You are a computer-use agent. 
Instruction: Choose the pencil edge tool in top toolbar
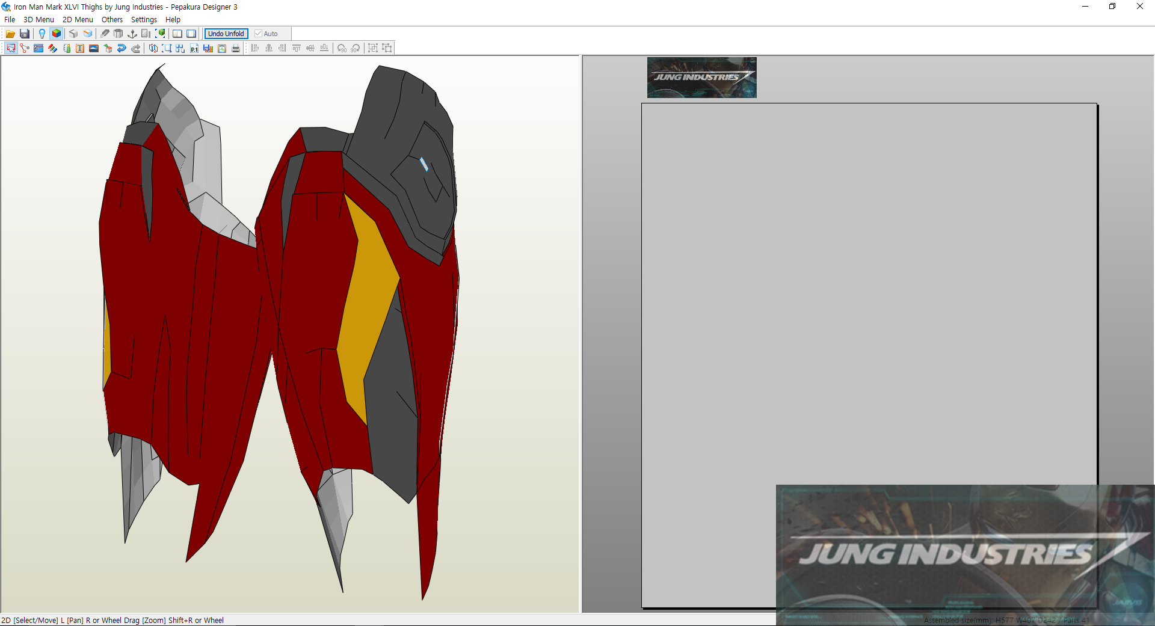click(105, 34)
